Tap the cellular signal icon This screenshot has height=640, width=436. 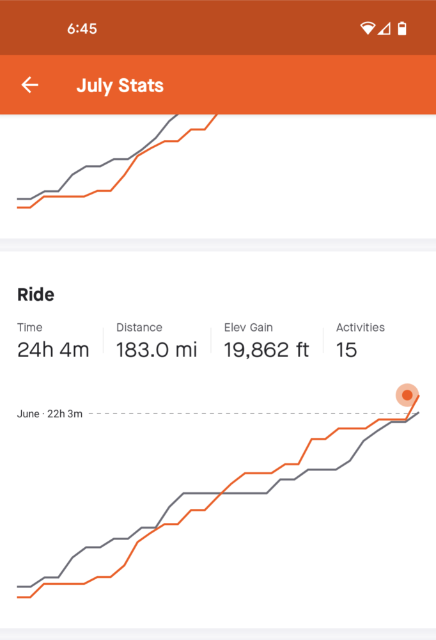384,28
